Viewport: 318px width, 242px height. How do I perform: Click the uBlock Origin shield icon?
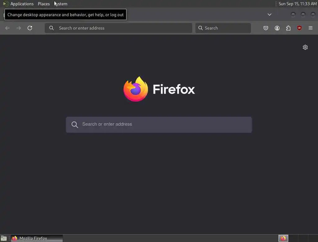pyautogui.click(x=299, y=28)
